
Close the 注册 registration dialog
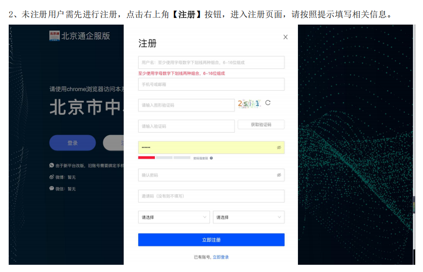pyautogui.click(x=285, y=37)
